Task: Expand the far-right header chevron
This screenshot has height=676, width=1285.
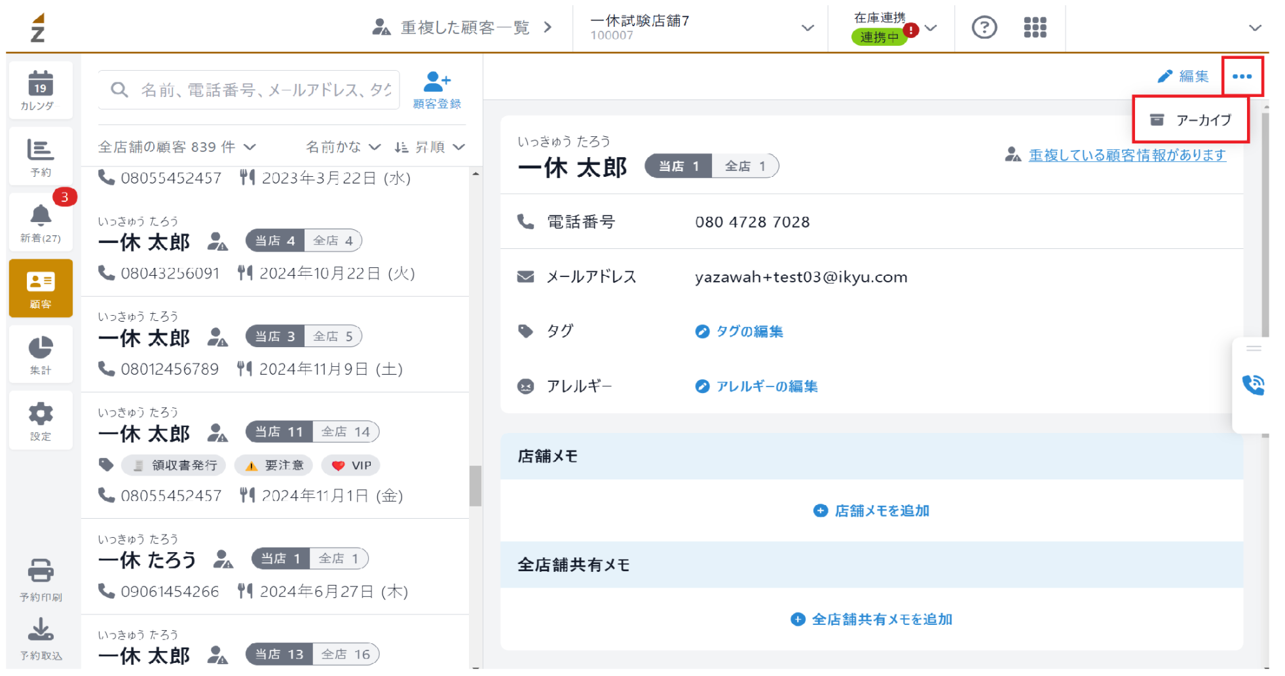Action: click(1255, 28)
